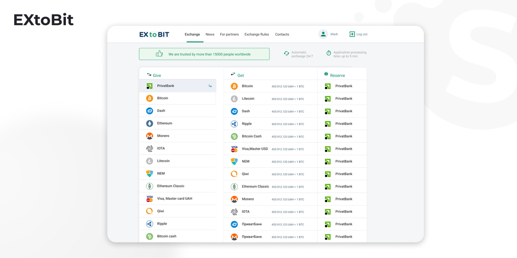This screenshot has width=517, height=258.
Task: Select IOTA icon in Give list
Action: pos(149,148)
